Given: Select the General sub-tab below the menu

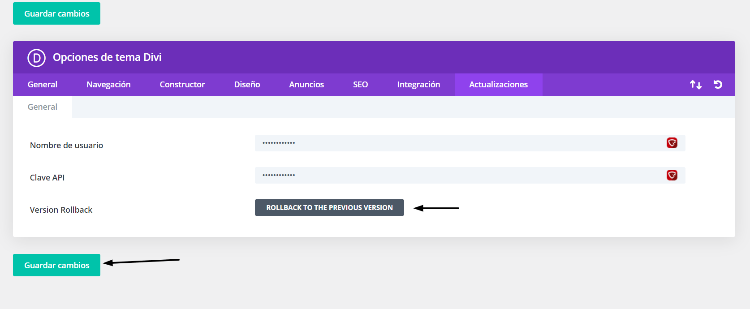Looking at the screenshot, I should click(43, 107).
